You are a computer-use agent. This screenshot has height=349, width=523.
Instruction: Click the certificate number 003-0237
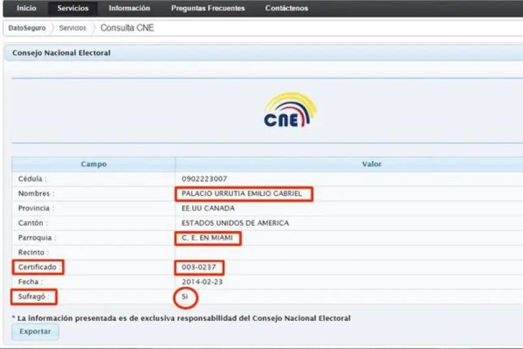click(199, 267)
